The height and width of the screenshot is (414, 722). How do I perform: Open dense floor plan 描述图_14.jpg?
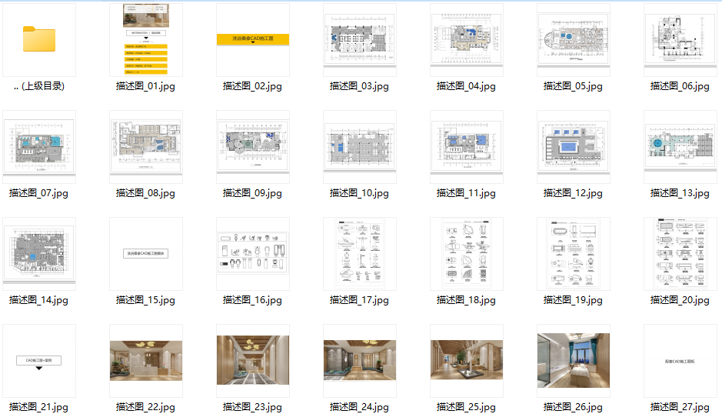coord(39,254)
